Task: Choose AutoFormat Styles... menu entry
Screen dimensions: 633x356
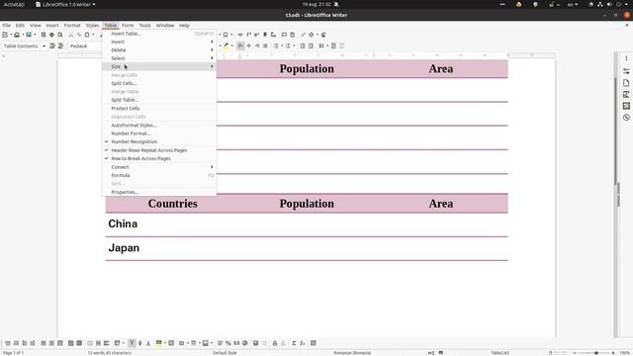Action: pos(159,126)
